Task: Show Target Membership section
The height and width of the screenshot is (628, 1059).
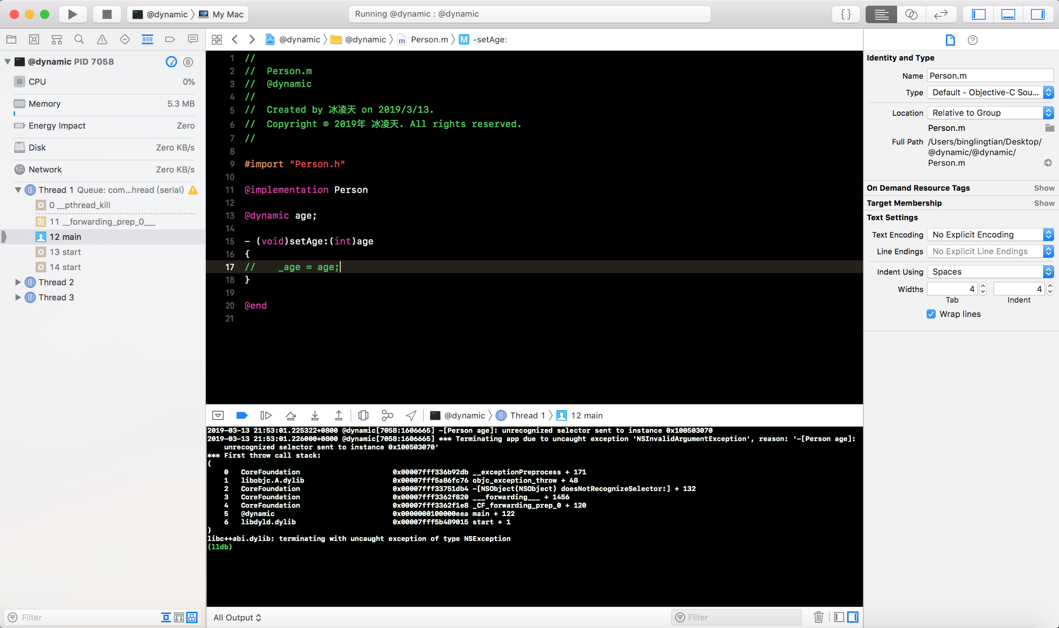Action: [1044, 203]
